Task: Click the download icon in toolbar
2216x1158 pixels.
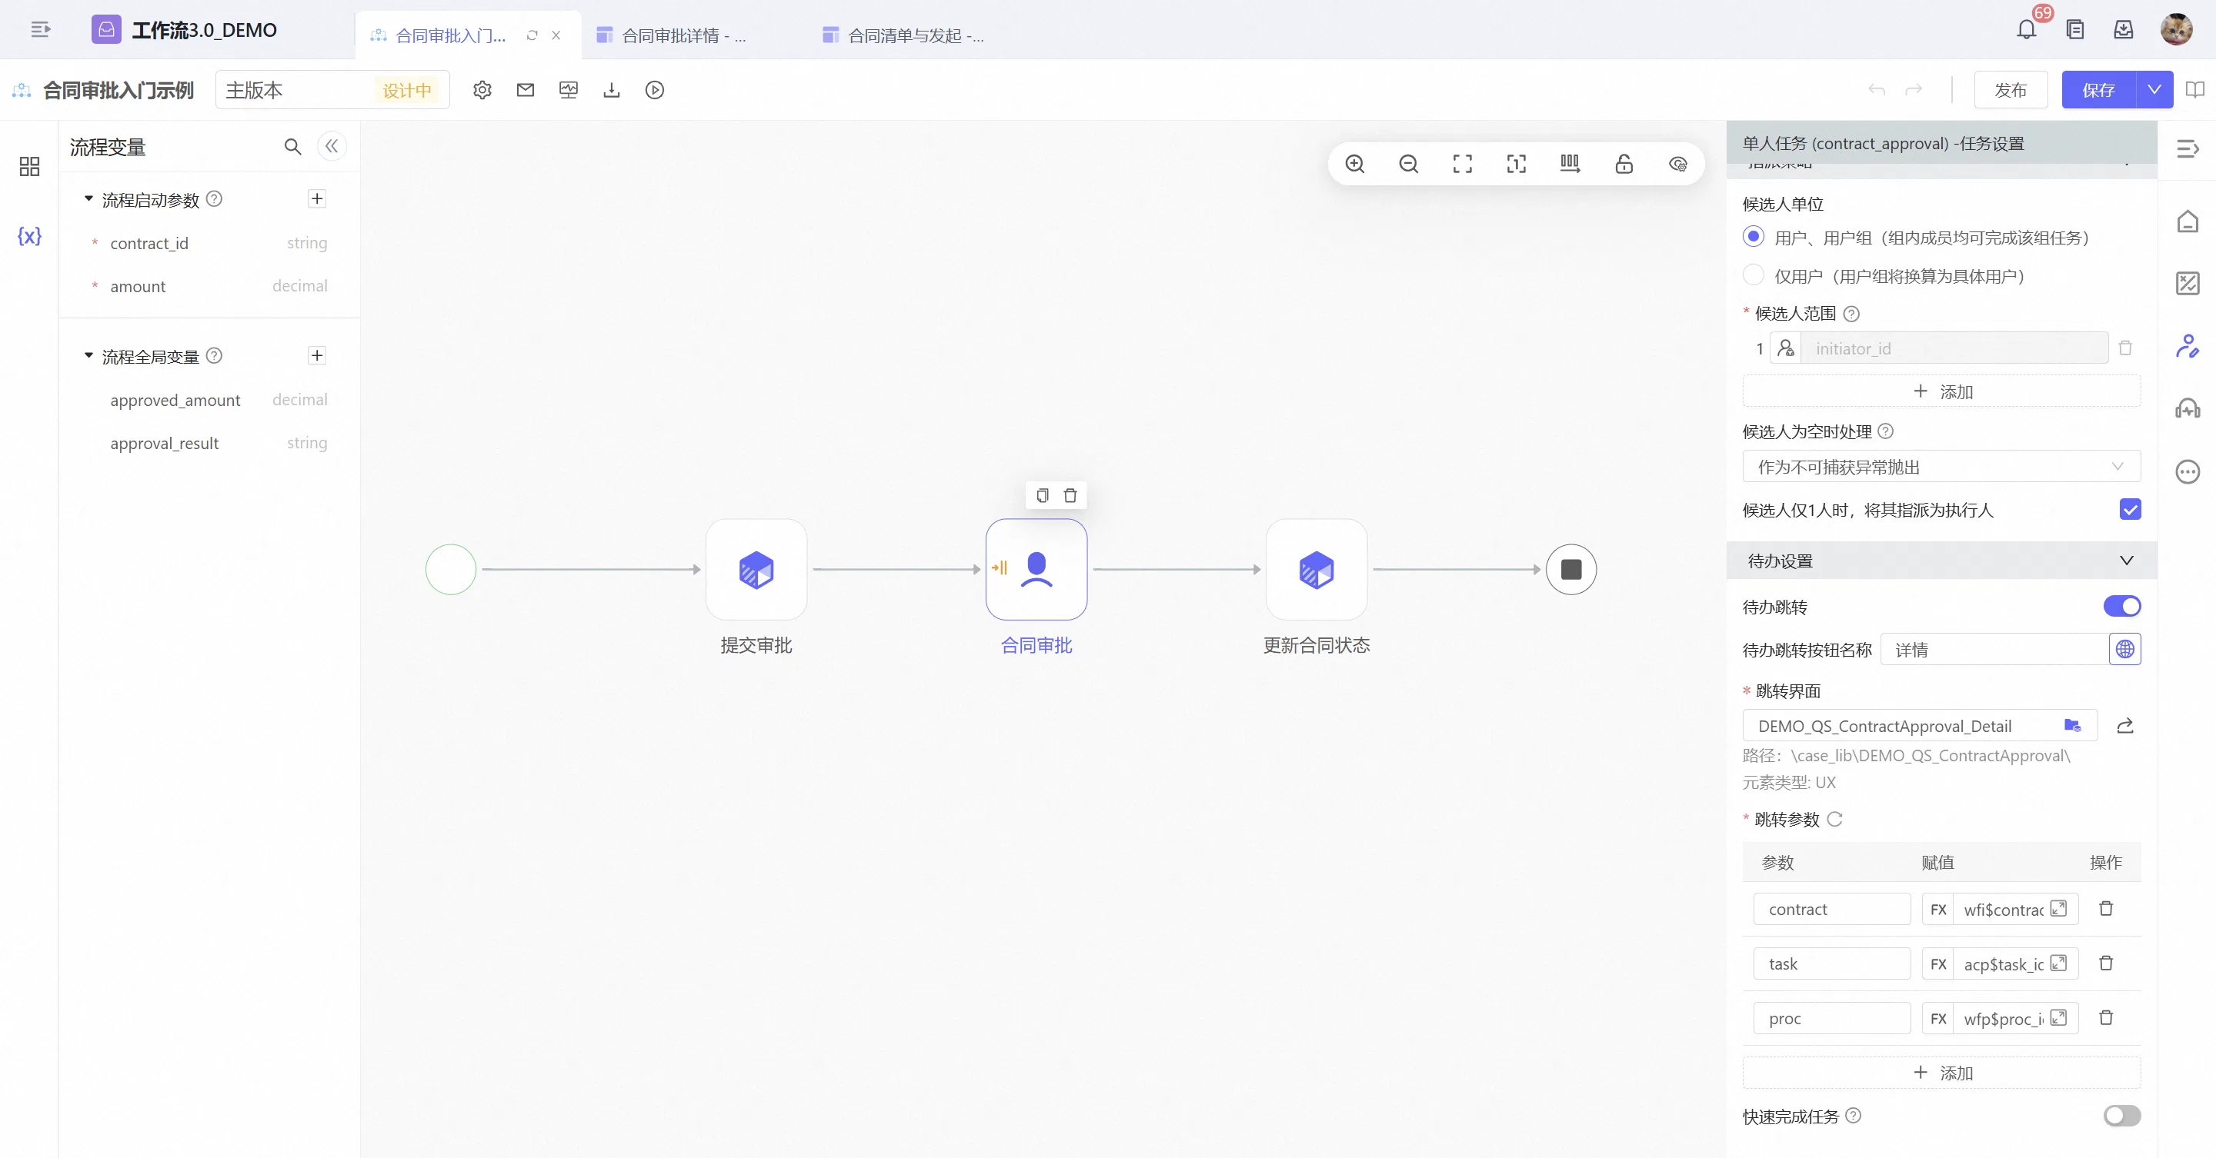Action: click(x=612, y=90)
